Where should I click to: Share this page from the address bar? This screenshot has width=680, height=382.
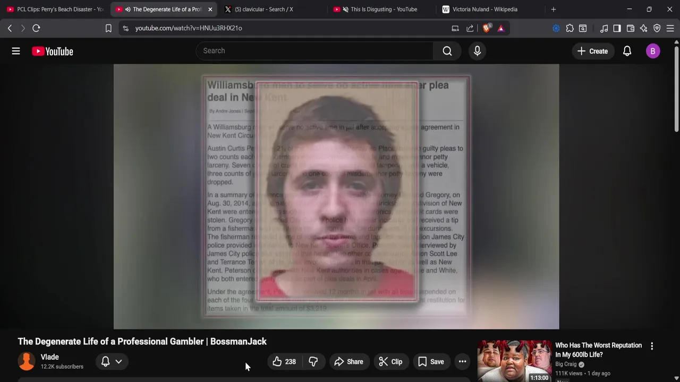point(470,28)
